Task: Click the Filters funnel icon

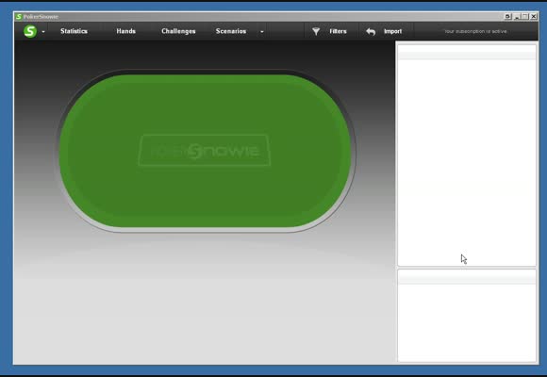Action: [316, 32]
